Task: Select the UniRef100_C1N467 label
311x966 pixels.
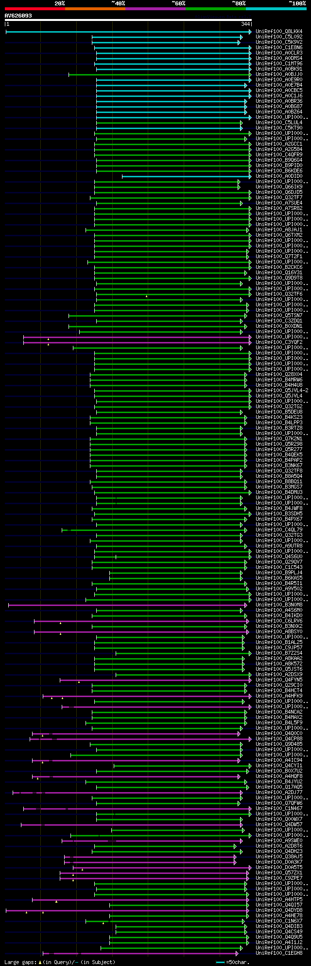Action: pyautogui.click(x=279, y=809)
